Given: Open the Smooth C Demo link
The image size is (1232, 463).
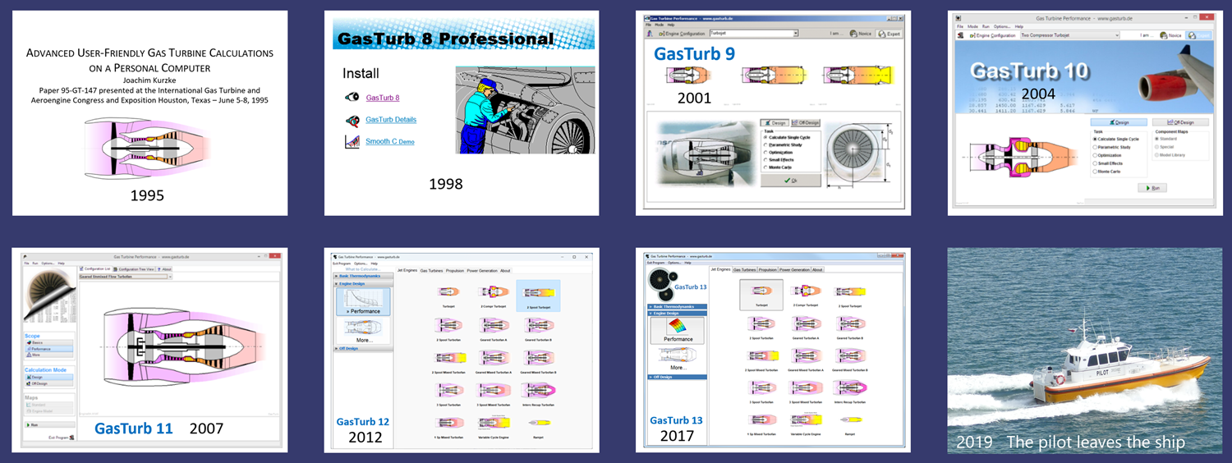Looking at the screenshot, I should pyautogui.click(x=390, y=141).
